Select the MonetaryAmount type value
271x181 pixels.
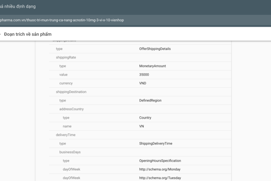[153, 66]
